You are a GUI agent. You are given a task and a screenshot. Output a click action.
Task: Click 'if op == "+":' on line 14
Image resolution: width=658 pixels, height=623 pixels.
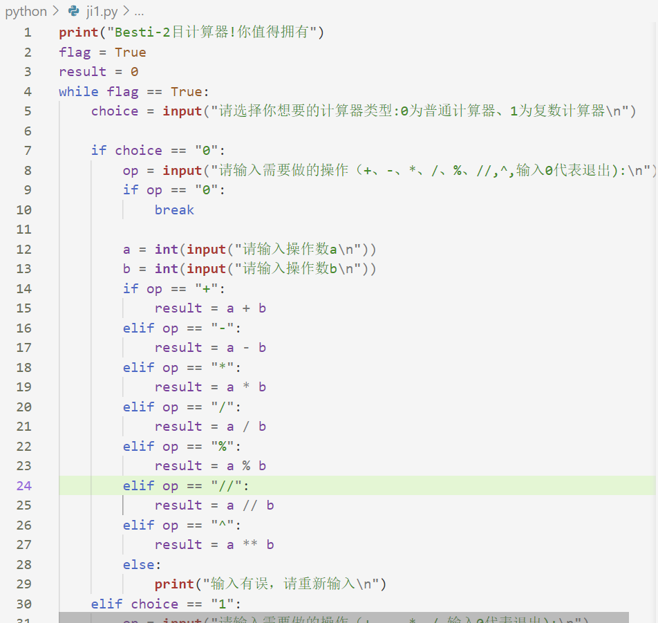tap(174, 289)
